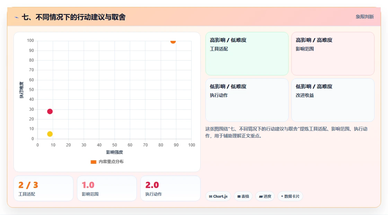Click 影响范围 label under the 1.0 stat

point(90,194)
